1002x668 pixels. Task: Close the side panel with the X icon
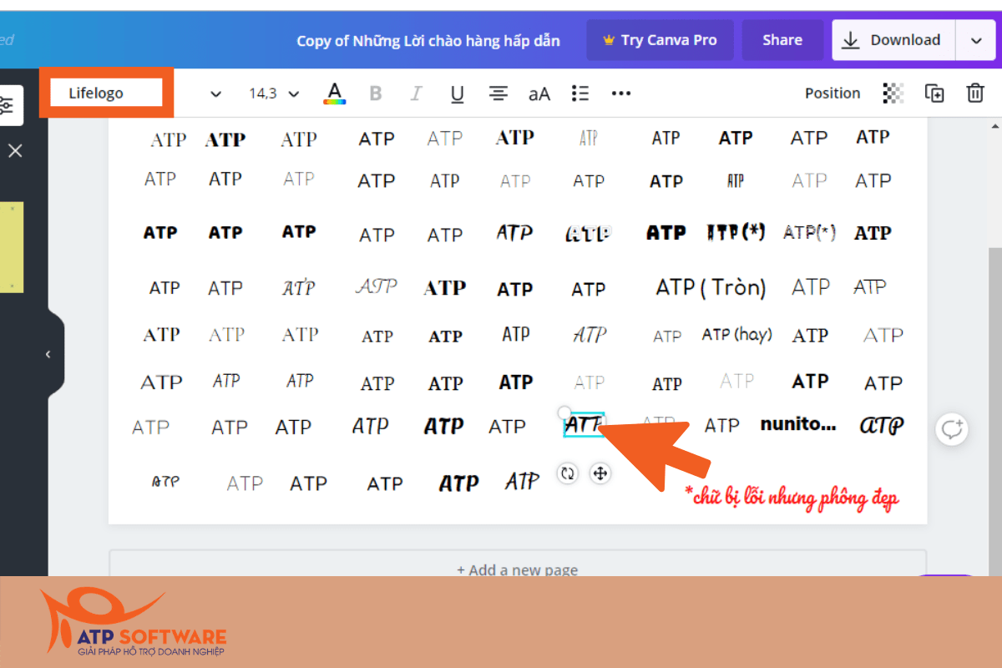pyautogui.click(x=15, y=151)
